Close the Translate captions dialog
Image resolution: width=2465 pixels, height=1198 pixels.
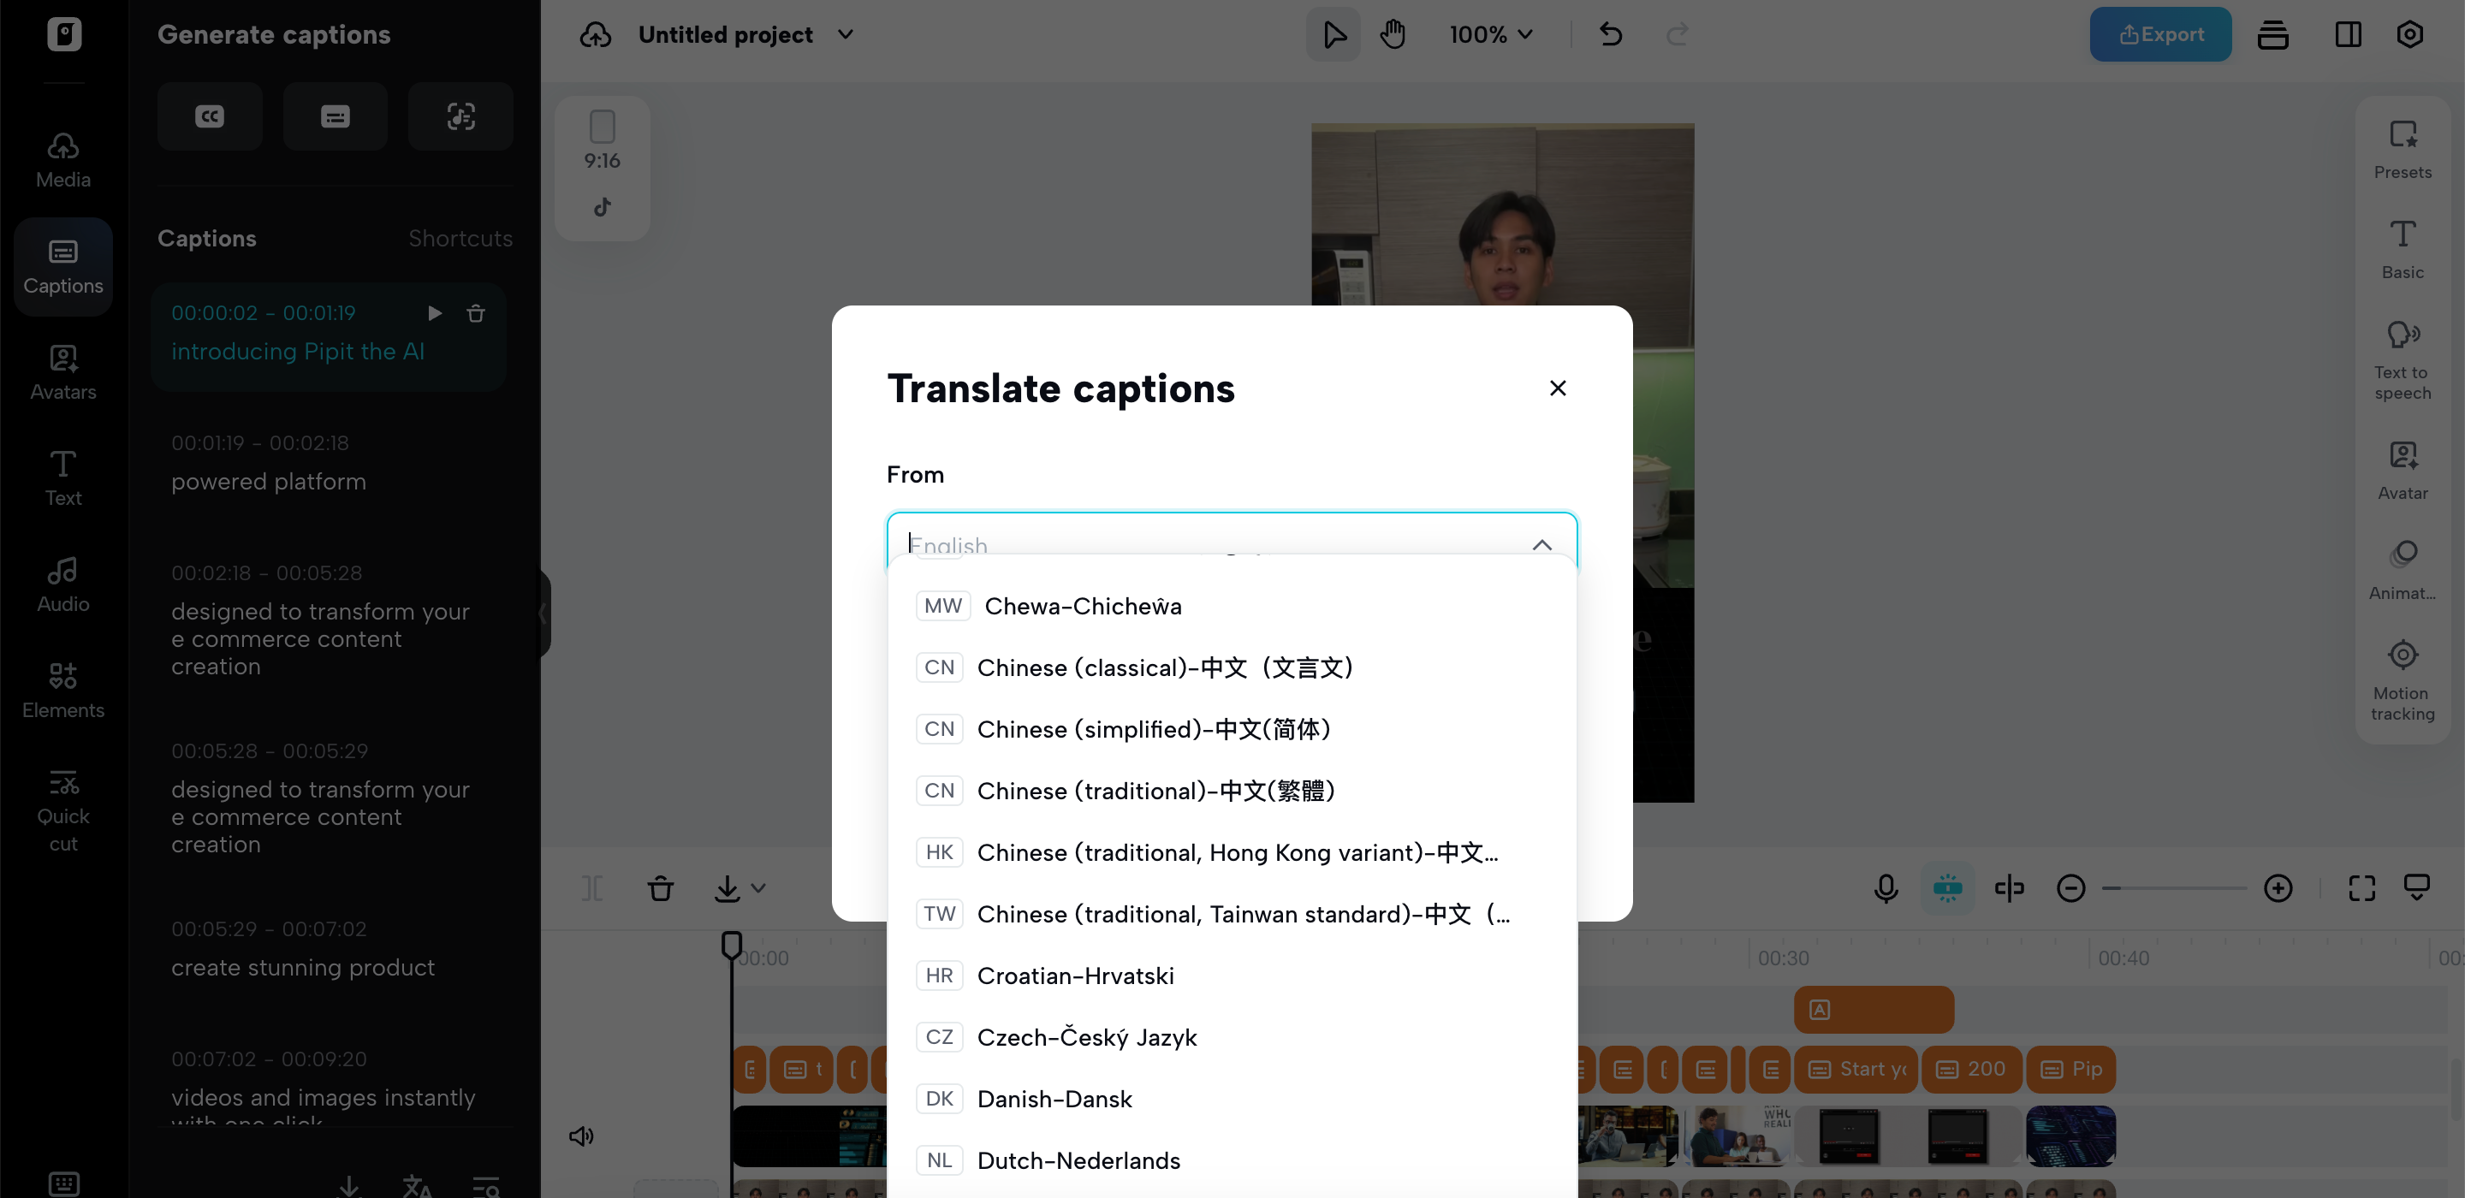pyautogui.click(x=1557, y=388)
